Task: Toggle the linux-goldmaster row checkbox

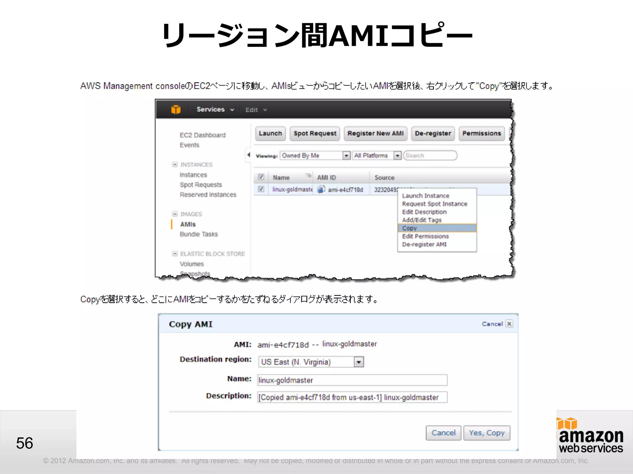Action: click(261, 189)
